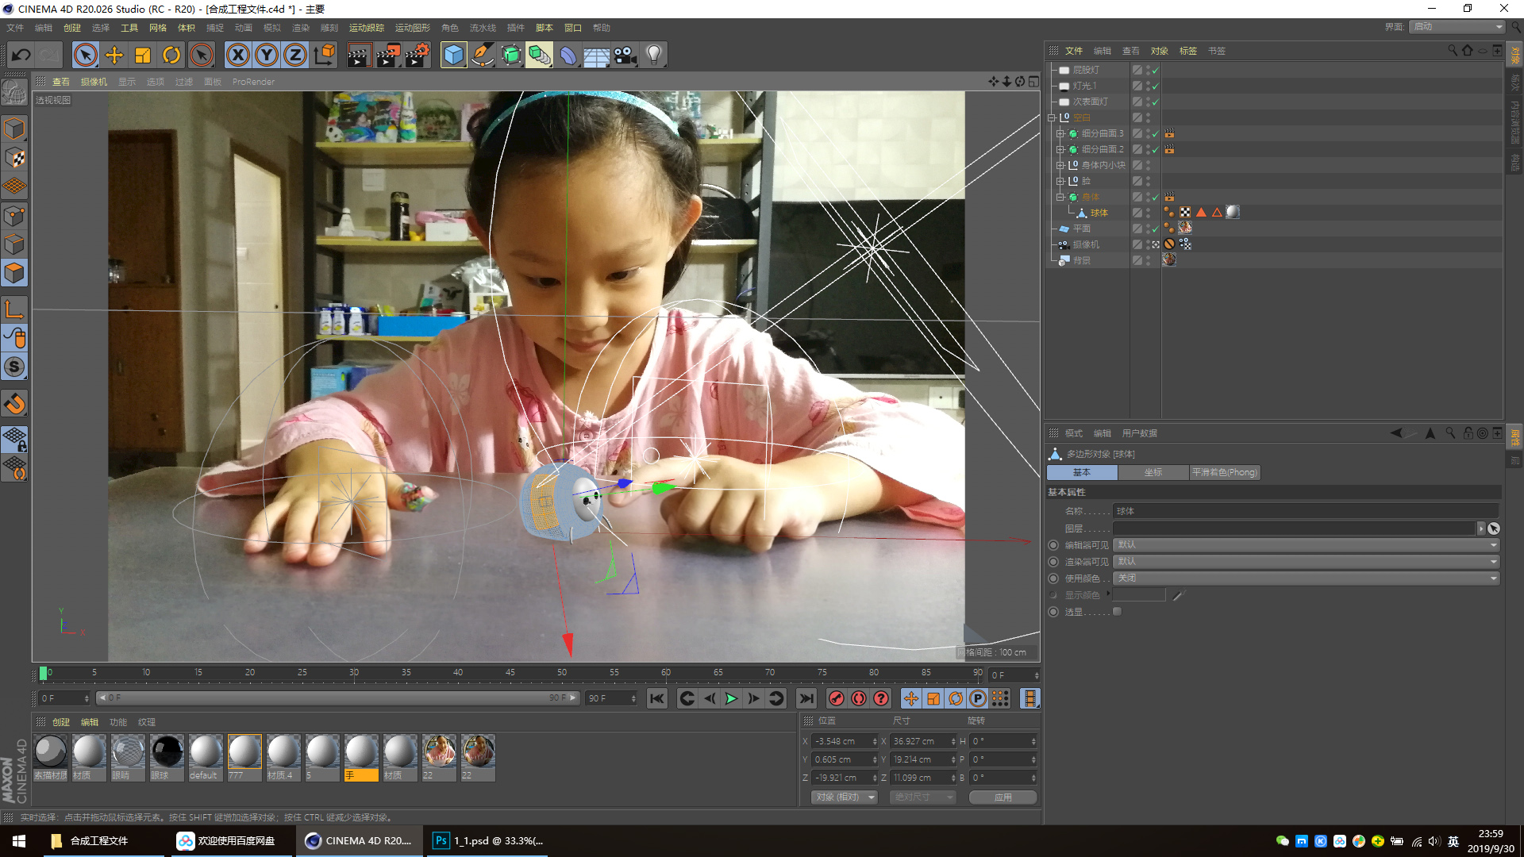Select Make Editable in left toolbar
1524x857 pixels.
14,93
